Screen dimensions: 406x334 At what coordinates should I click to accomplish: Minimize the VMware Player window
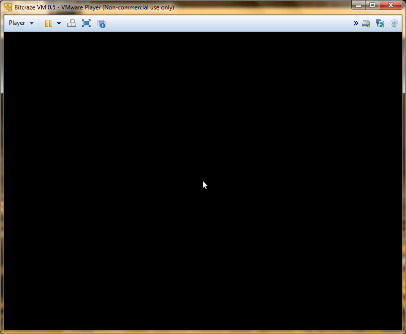pos(359,5)
